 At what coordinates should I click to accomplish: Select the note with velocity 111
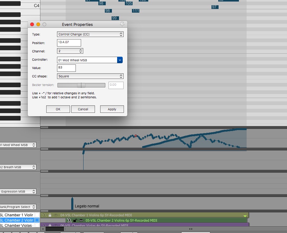(x=136, y=11)
